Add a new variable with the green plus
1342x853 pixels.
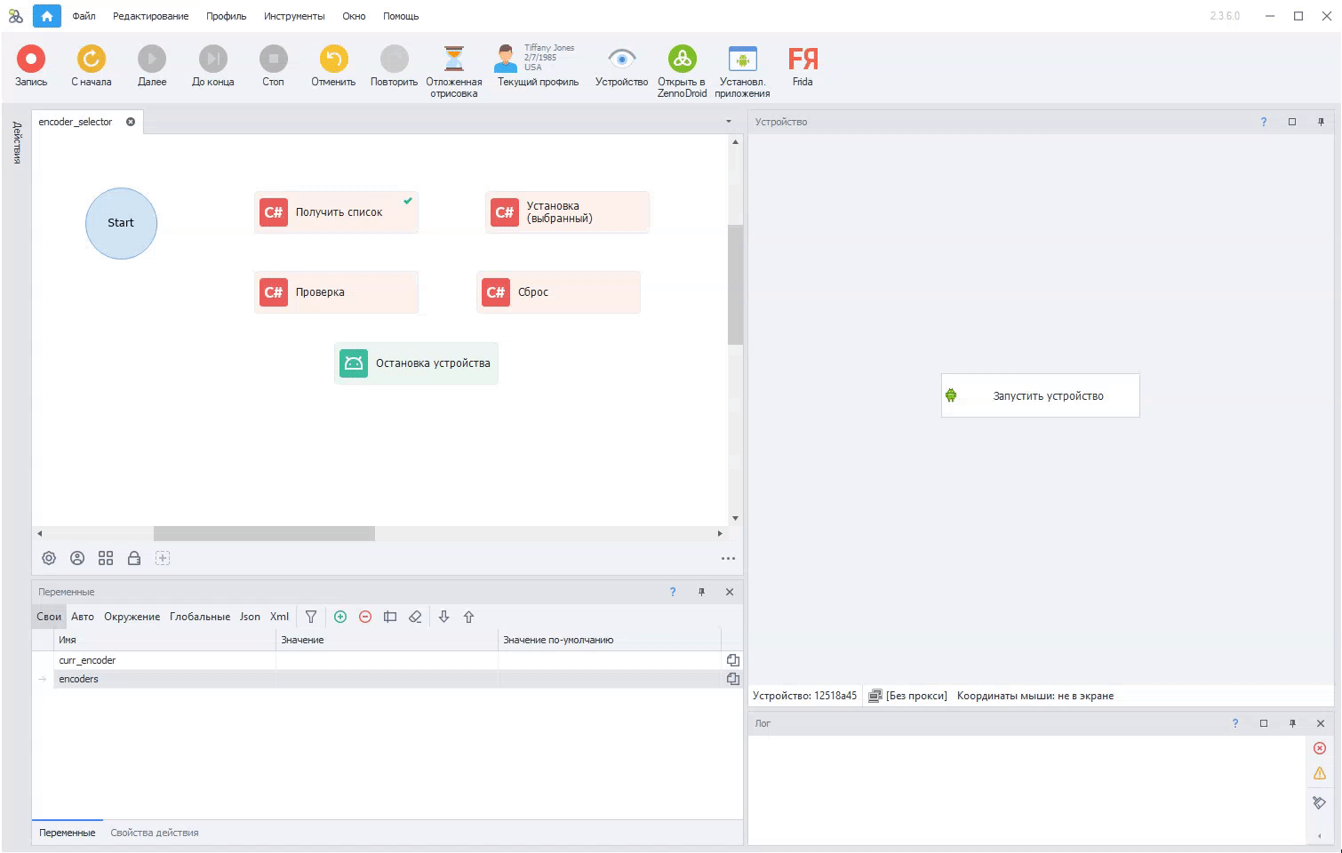[x=340, y=616]
